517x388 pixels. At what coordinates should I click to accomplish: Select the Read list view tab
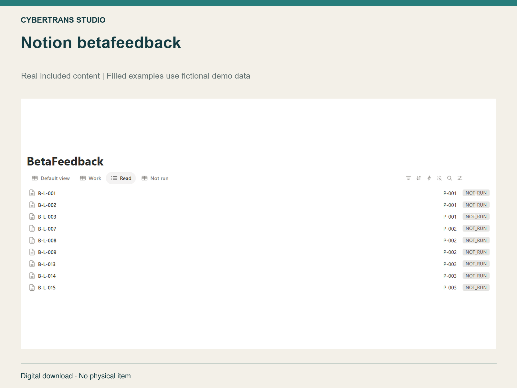click(x=121, y=178)
